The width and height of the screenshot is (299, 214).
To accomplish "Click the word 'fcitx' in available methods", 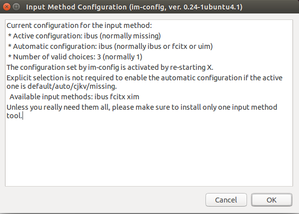I will (x=117, y=97).
